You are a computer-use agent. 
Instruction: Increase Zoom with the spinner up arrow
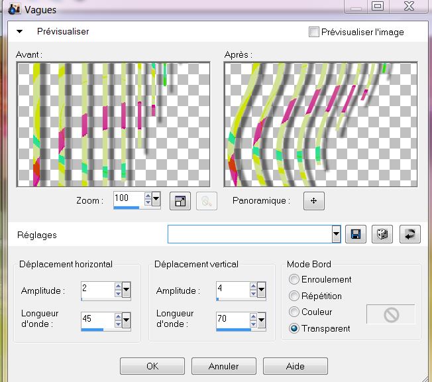pos(148,196)
